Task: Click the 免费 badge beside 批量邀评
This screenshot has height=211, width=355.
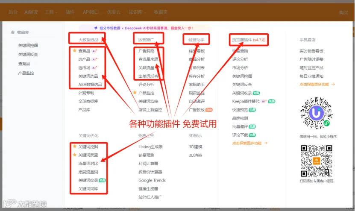Action: coord(252,126)
